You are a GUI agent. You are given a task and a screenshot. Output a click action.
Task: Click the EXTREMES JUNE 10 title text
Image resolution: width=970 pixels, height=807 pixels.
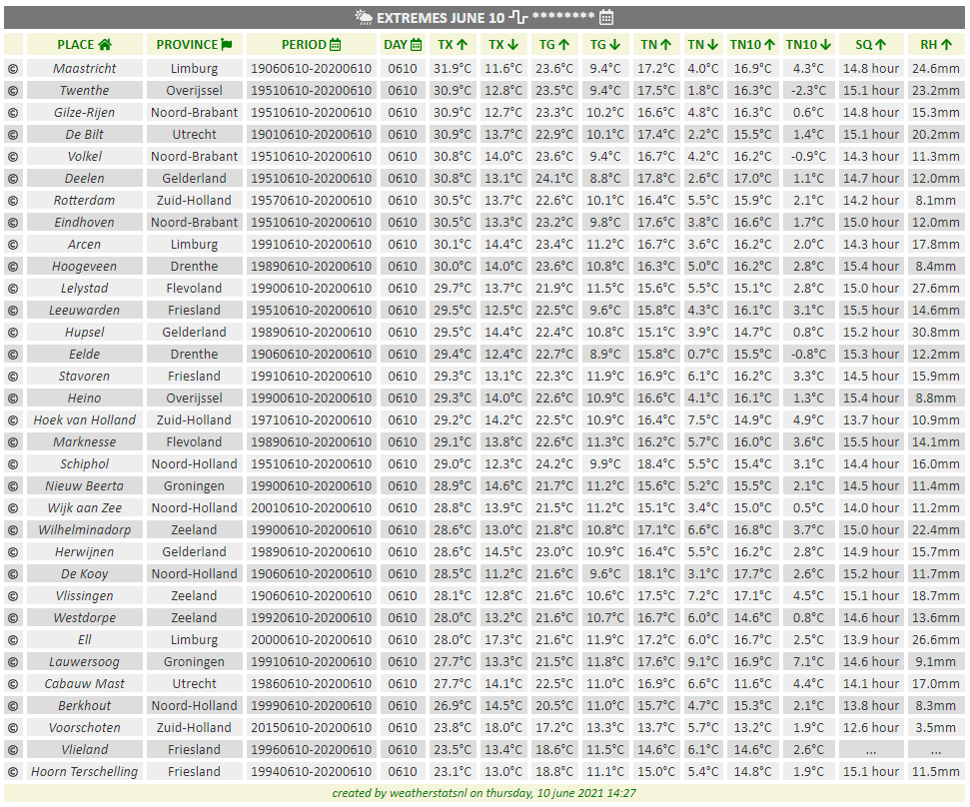tap(441, 18)
